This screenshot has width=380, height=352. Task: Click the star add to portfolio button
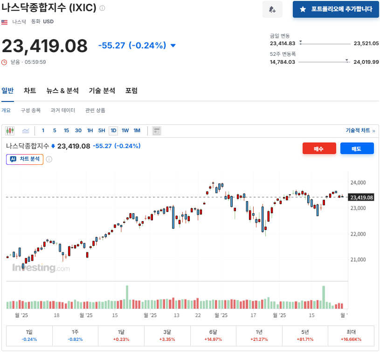(x=336, y=9)
